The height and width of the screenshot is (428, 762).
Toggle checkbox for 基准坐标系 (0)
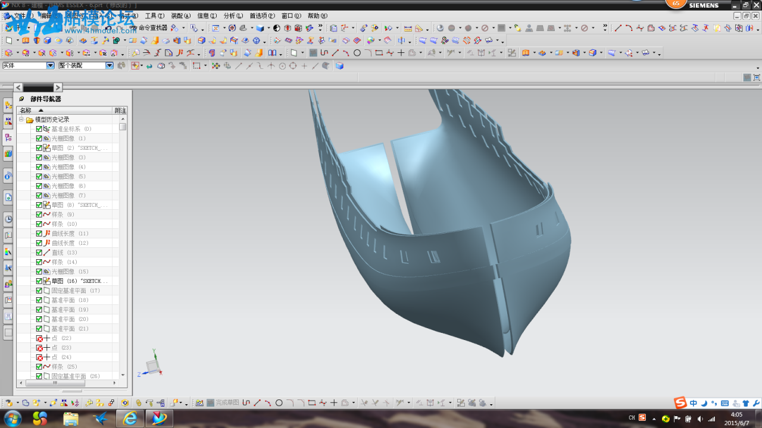pyautogui.click(x=39, y=129)
